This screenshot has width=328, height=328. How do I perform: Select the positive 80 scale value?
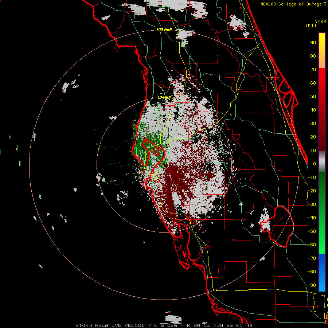point(313,56)
